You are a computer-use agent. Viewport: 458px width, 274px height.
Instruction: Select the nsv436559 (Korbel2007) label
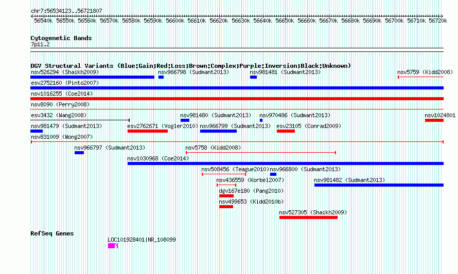click(x=250, y=180)
